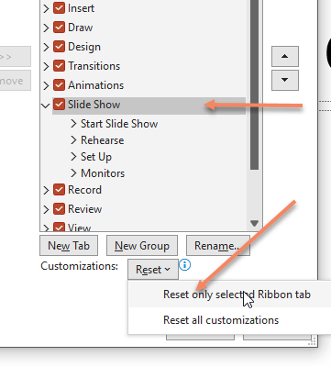Open the Reset dropdown button
331x378 pixels.
[x=153, y=270]
